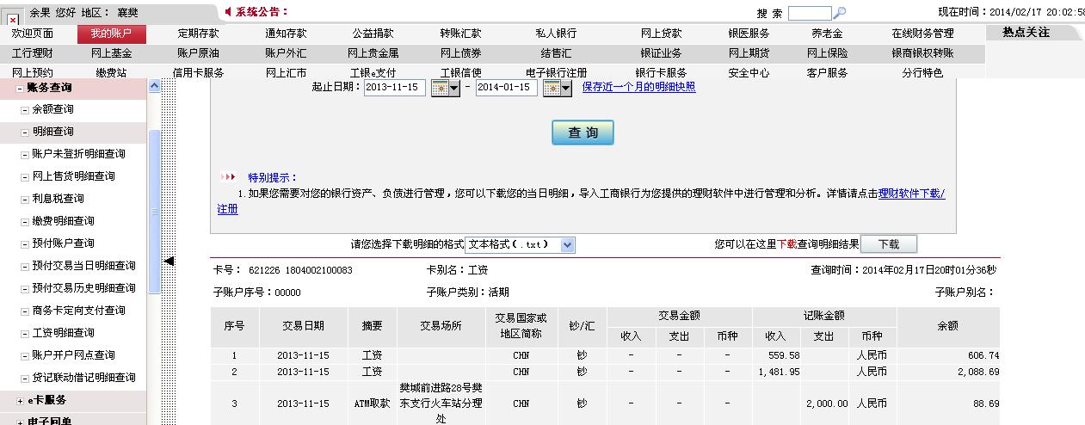1085x425 pixels.
Task: Click the red arrows beside 特别提示
Action: [x=228, y=177]
